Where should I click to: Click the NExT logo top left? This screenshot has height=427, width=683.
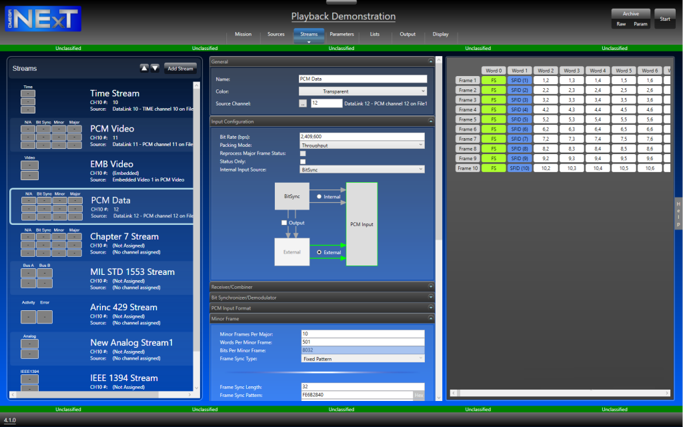pyautogui.click(x=41, y=19)
